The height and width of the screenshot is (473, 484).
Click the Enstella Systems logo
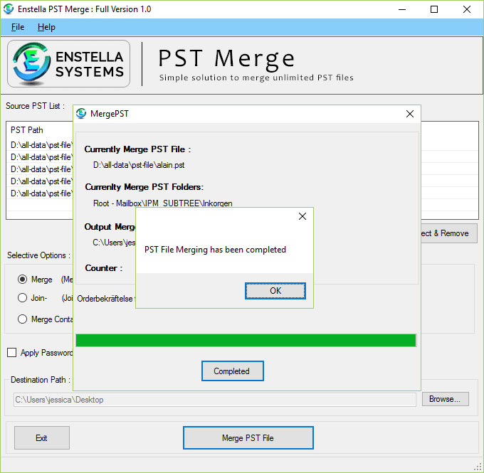point(68,64)
